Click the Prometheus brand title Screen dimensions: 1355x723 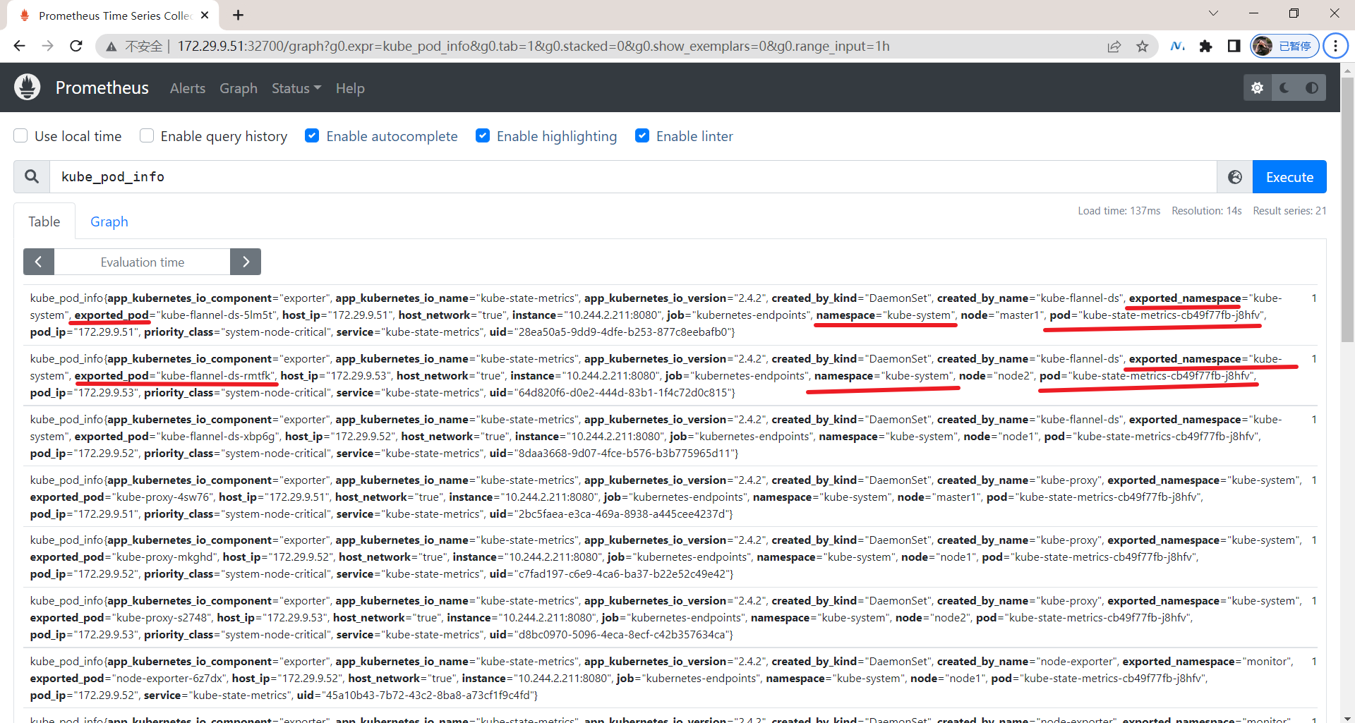[x=102, y=87]
